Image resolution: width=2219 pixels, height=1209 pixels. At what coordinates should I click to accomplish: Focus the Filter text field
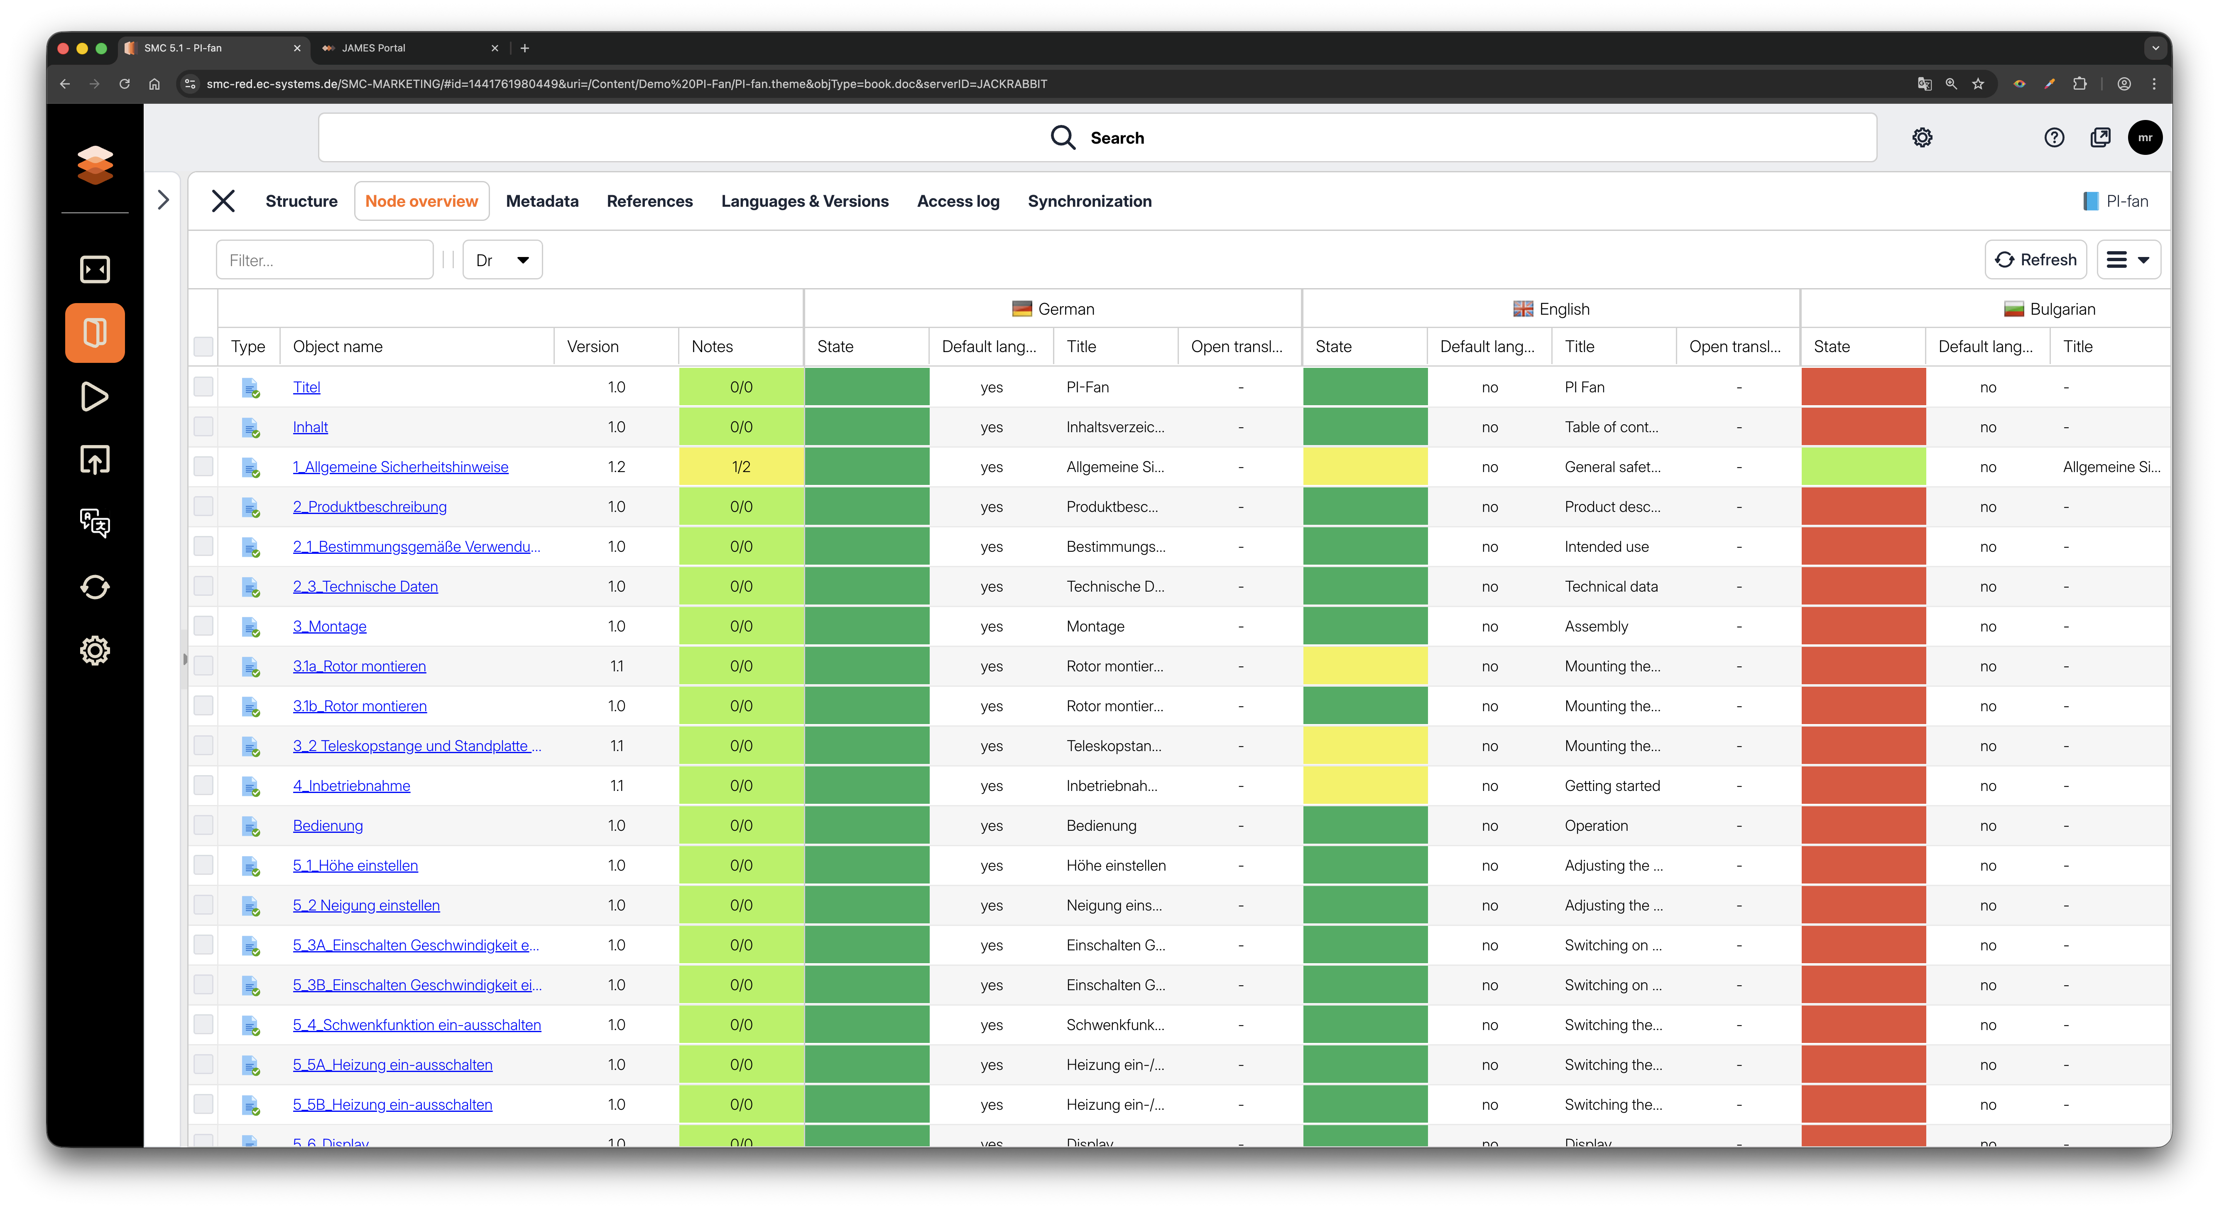coord(325,260)
